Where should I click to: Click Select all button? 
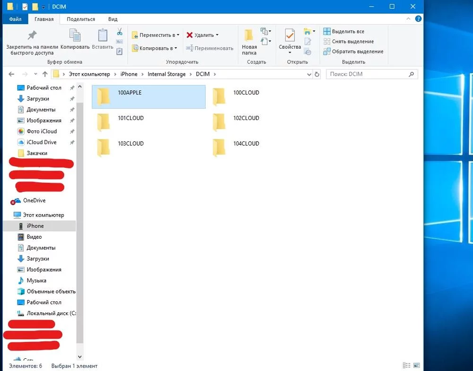tap(343, 31)
